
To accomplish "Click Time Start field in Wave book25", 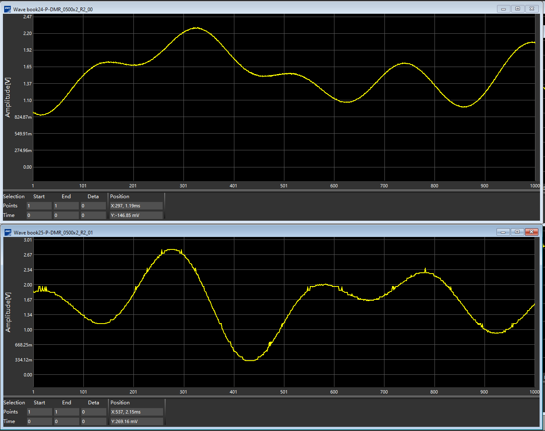I will click(40, 421).
